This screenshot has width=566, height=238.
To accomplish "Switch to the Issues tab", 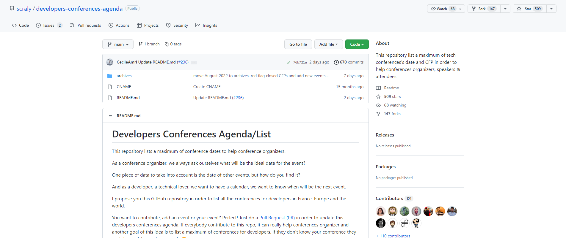I will [x=49, y=25].
